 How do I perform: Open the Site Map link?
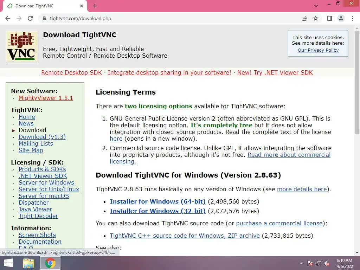point(31,150)
